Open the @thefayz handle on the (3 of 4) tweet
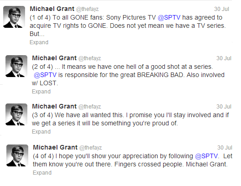 pyautogui.click(x=90, y=107)
